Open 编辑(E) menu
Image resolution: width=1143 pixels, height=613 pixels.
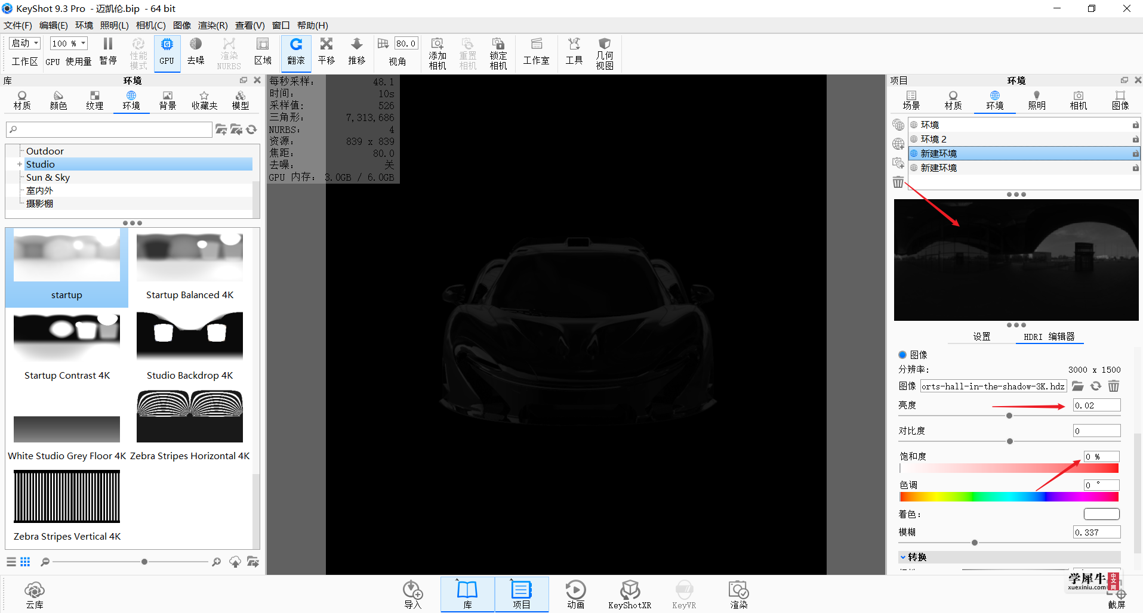click(x=54, y=26)
